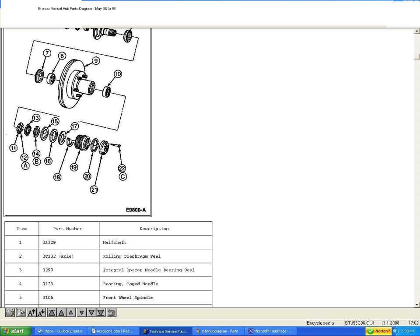Image resolution: width=420 pixels, height=336 pixels.
Task: Page up with large up-triangle icon
Action: point(61,313)
